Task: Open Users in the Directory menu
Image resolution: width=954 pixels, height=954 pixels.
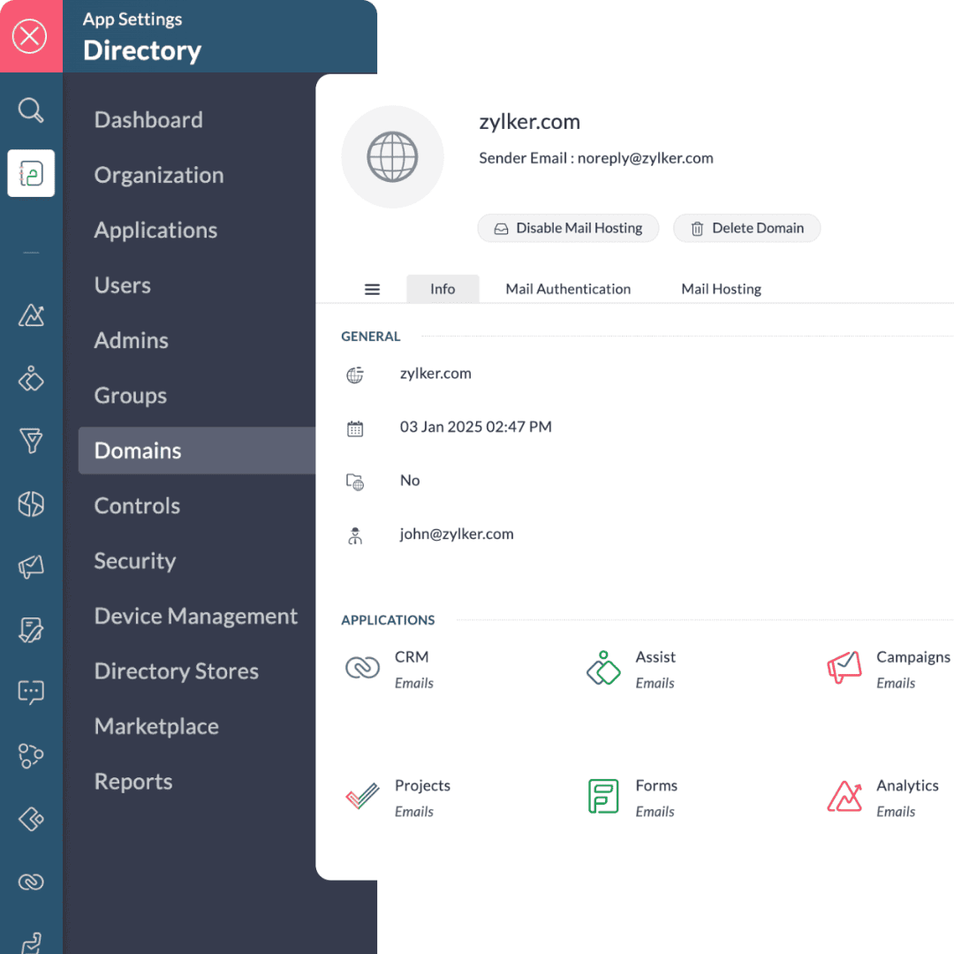Action: click(x=123, y=285)
